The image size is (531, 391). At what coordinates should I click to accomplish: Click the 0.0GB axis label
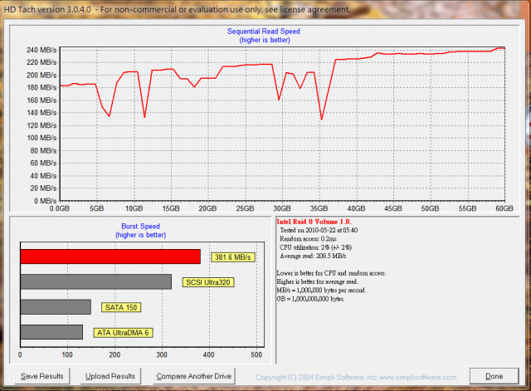pyautogui.click(x=60, y=208)
